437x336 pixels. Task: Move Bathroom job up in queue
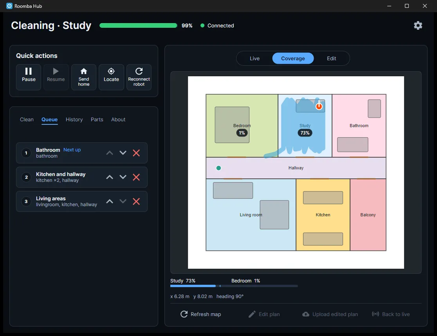(x=110, y=153)
